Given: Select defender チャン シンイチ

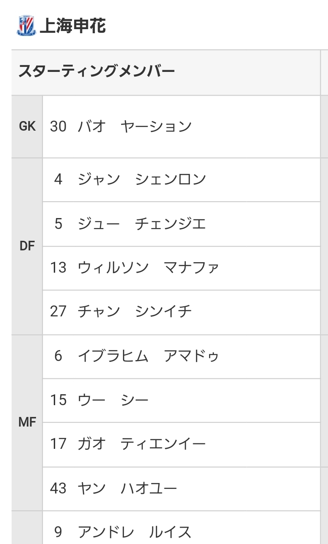Looking at the screenshot, I should point(135,312).
